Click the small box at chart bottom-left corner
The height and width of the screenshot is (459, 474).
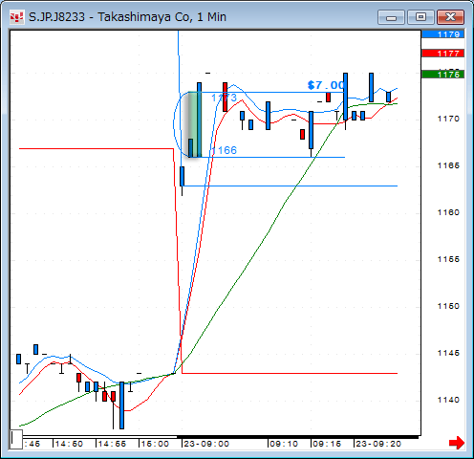click(16, 439)
